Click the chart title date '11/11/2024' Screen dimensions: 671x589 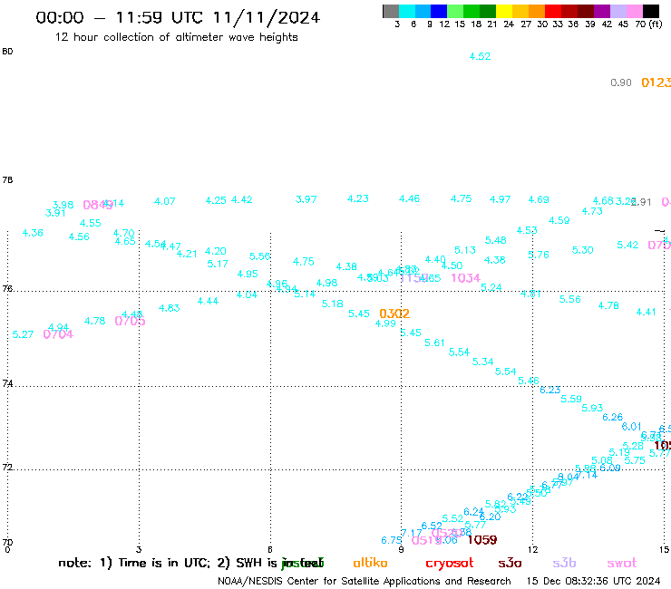pyautogui.click(x=267, y=18)
